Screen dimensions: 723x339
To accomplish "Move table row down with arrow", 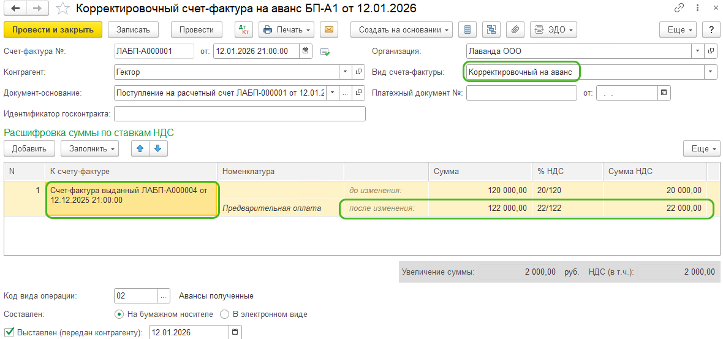I will 158,148.
